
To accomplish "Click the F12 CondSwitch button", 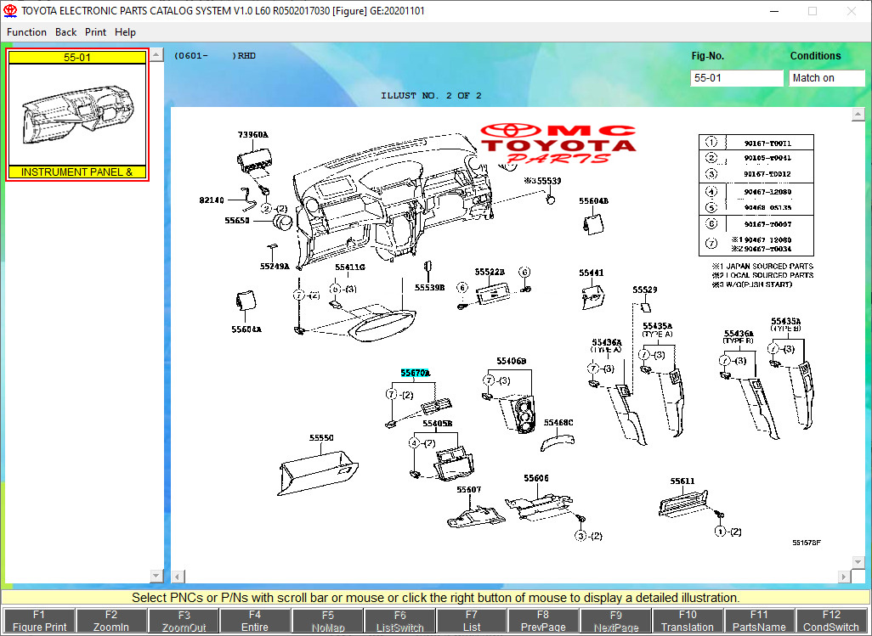I will [x=831, y=621].
